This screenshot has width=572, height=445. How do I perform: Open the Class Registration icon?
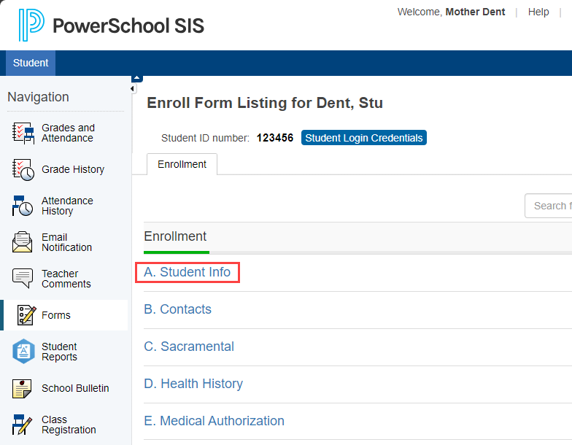(23, 425)
